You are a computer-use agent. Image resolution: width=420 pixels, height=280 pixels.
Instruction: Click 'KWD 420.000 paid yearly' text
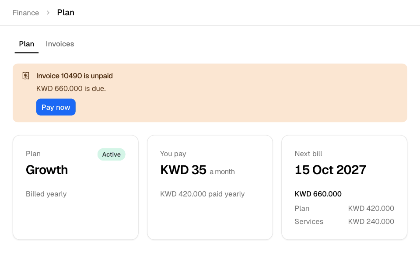tap(202, 194)
